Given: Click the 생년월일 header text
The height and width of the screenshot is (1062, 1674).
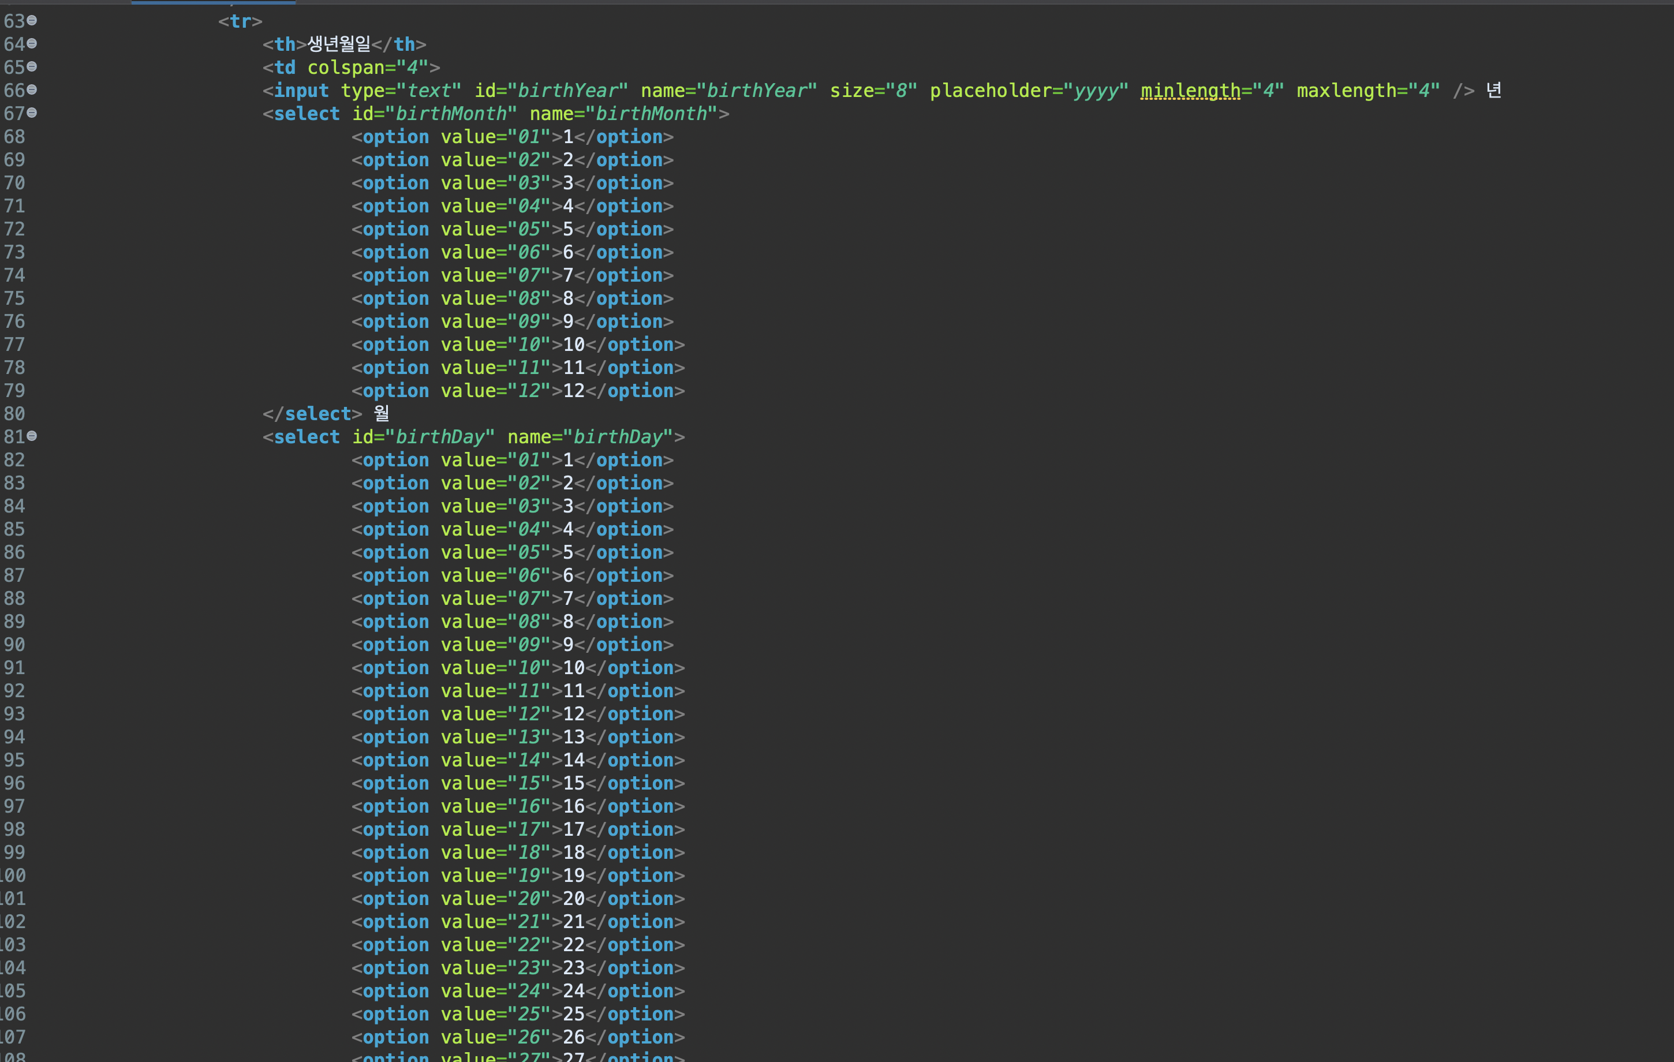Looking at the screenshot, I should pos(339,44).
